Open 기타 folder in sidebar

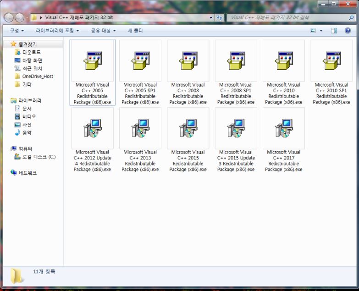(27, 84)
